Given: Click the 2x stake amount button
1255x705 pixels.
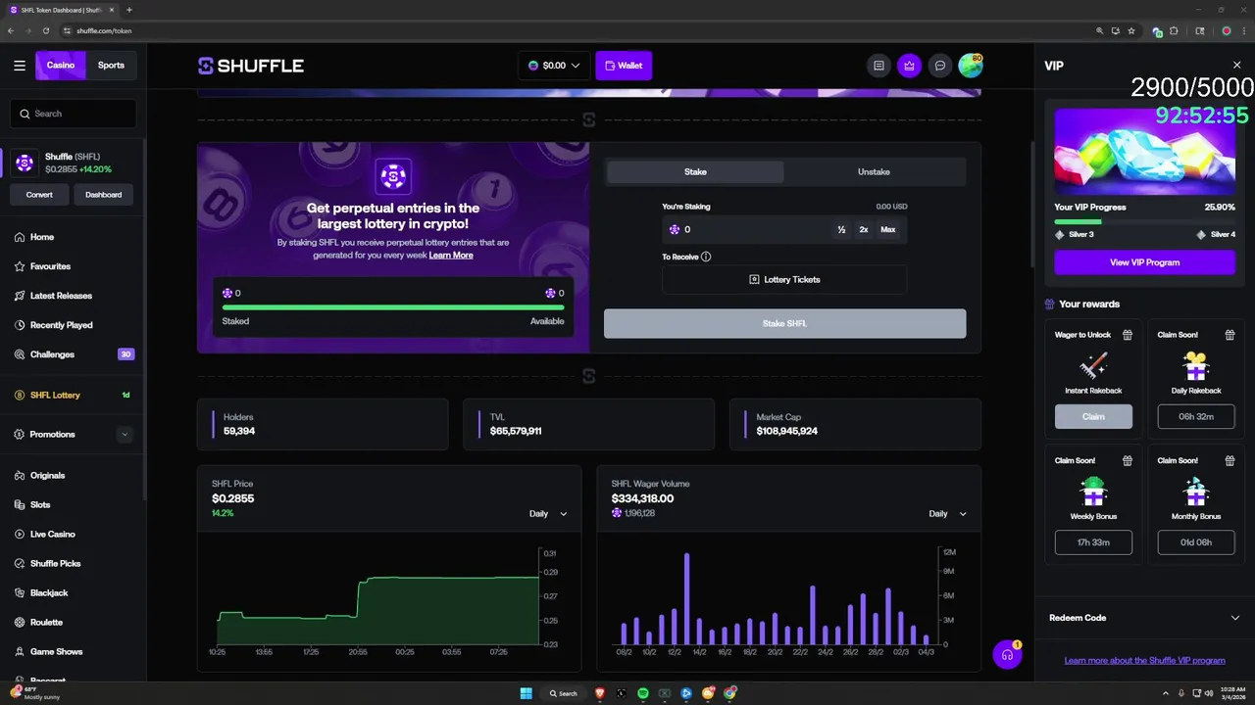Looking at the screenshot, I should tap(864, 229).
